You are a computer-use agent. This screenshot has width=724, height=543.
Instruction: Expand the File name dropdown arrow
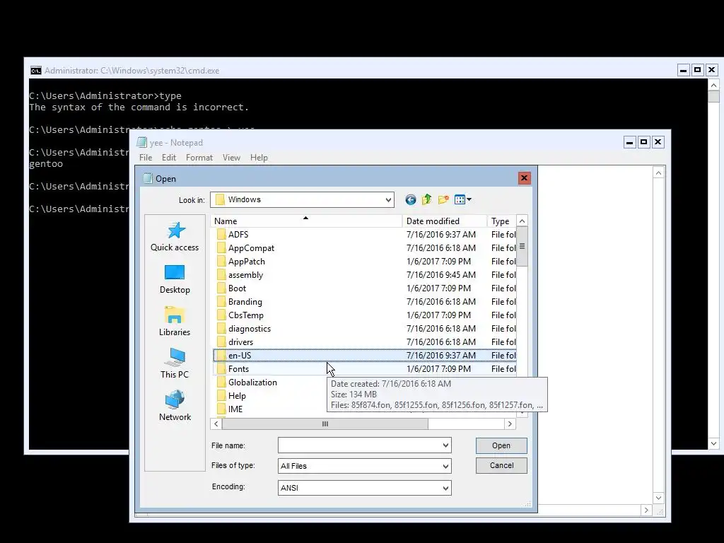(445, 445)
